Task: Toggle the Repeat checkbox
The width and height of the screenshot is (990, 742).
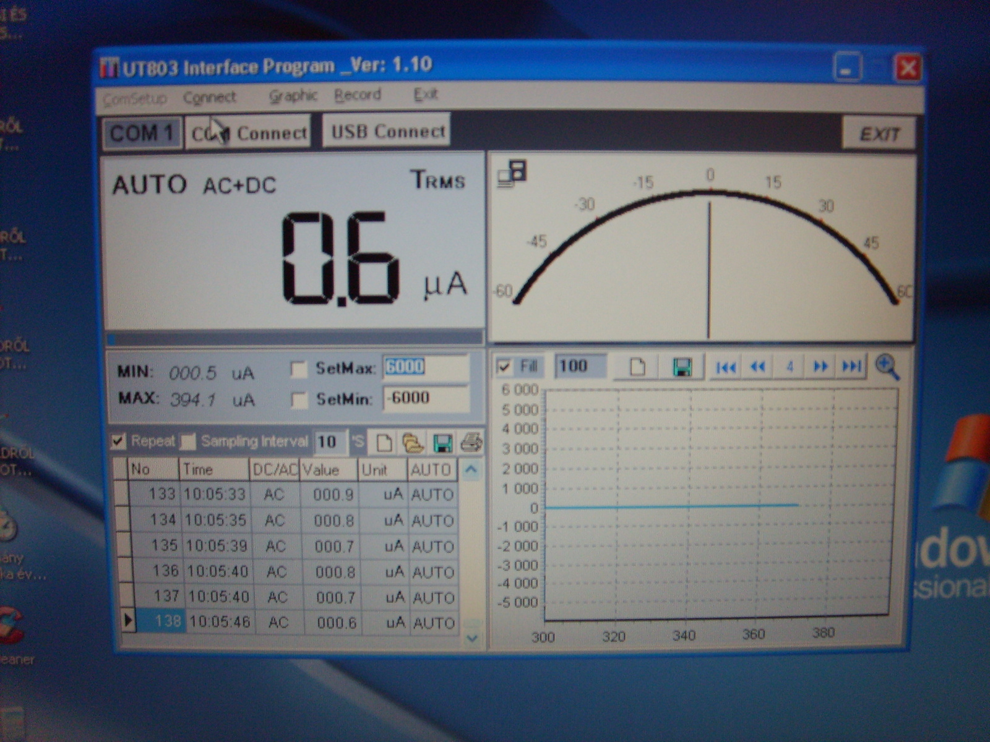Action: coord(118,441)
